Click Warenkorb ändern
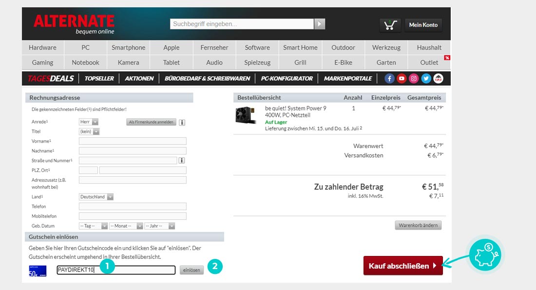This screenshot has width=536, height=290. pyautogui.click(x=418, y=225)
